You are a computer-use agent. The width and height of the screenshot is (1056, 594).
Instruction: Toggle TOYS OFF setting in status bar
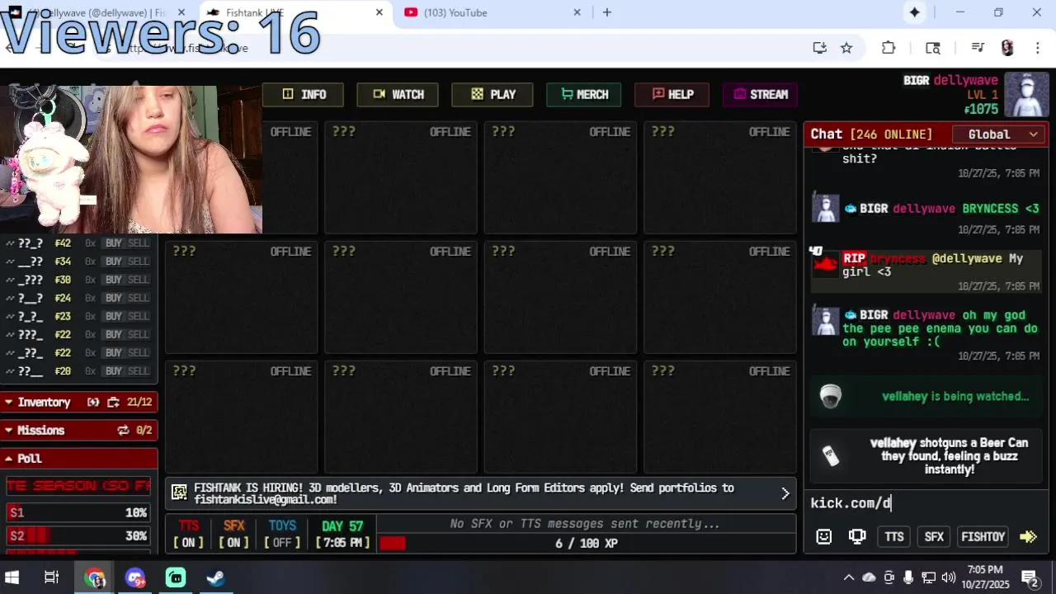[282, 534]
